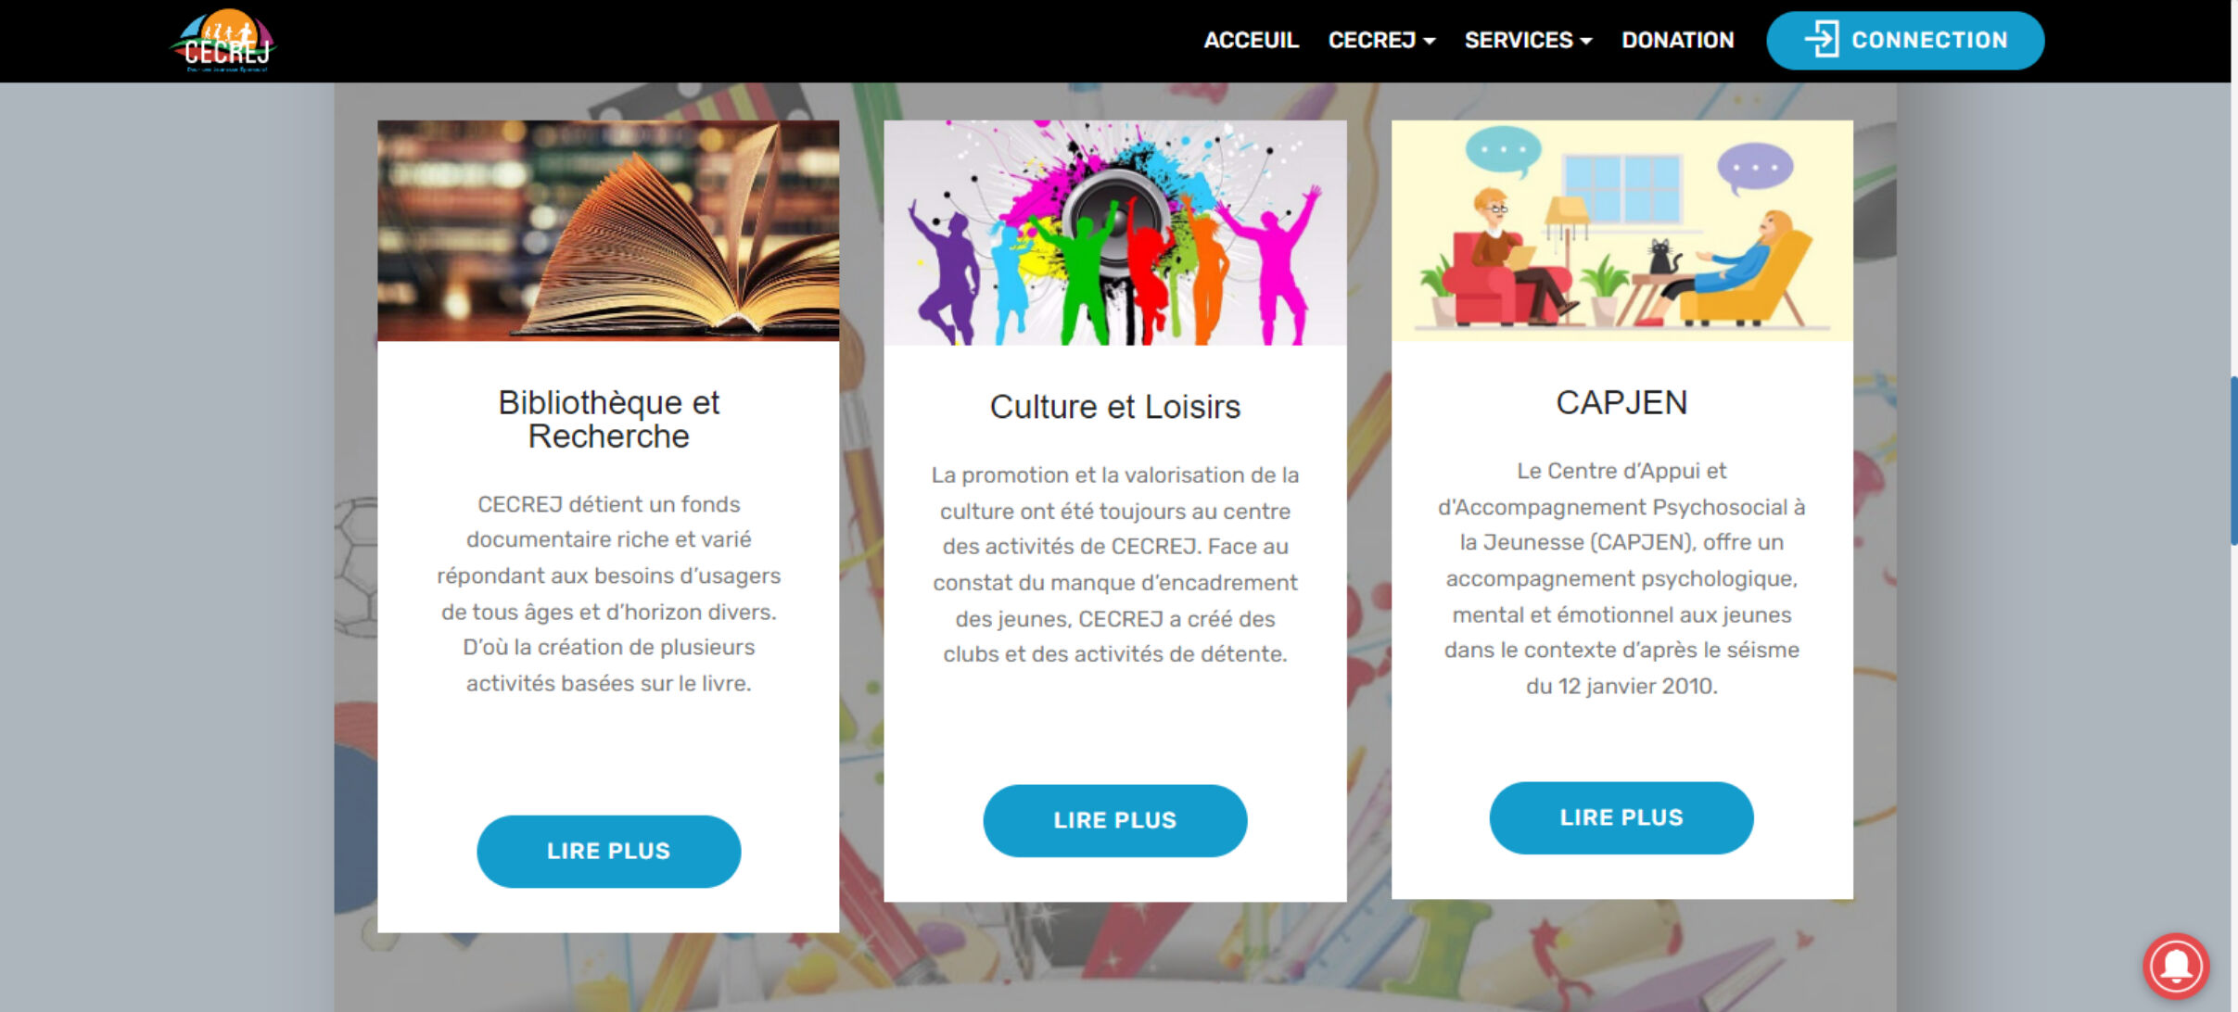Click LIRE PLUS under CAPJEN
Viewport: 2238px width, 1012px height.
pyautogui.click(x=1621, y=817)
